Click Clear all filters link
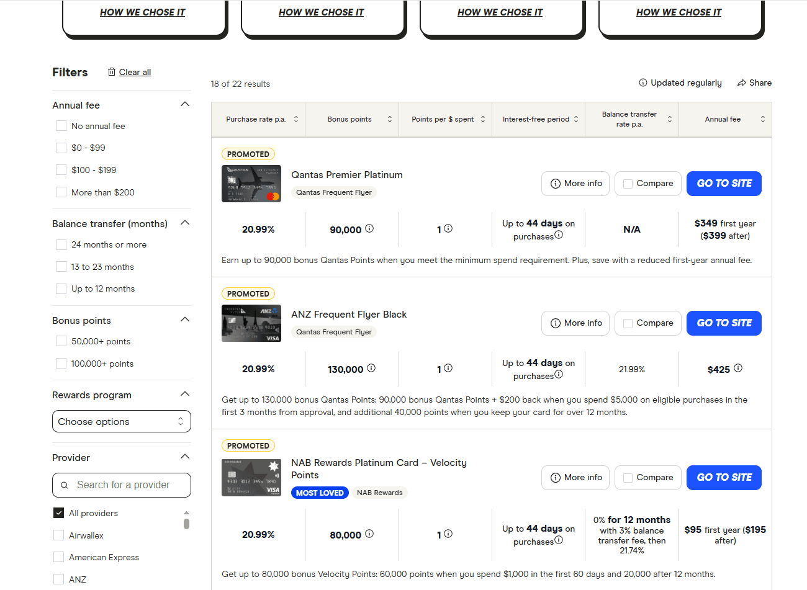807x590 pixels. tap(135, 72)
